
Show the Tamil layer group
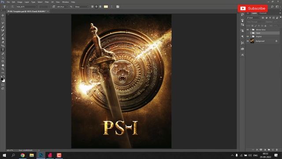tap(248, 33)
